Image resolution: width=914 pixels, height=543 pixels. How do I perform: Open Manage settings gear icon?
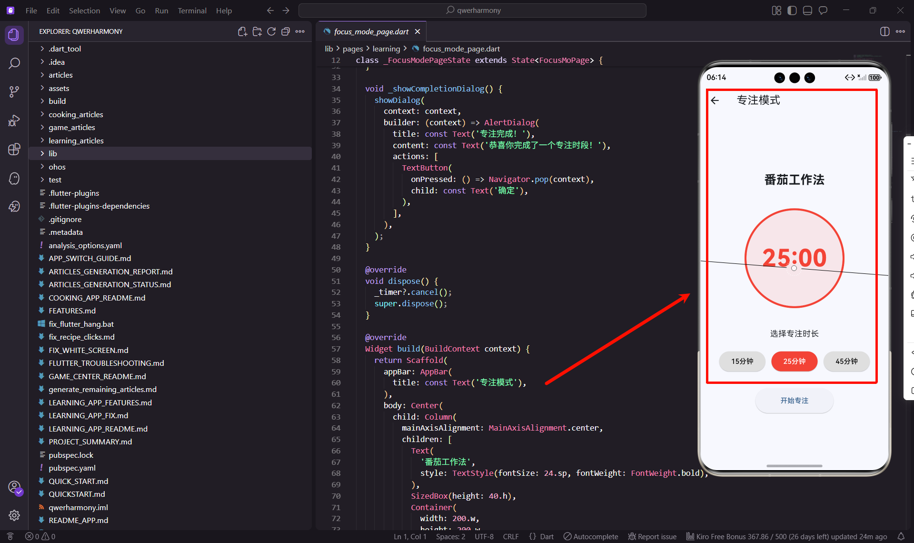click(14, 515)
